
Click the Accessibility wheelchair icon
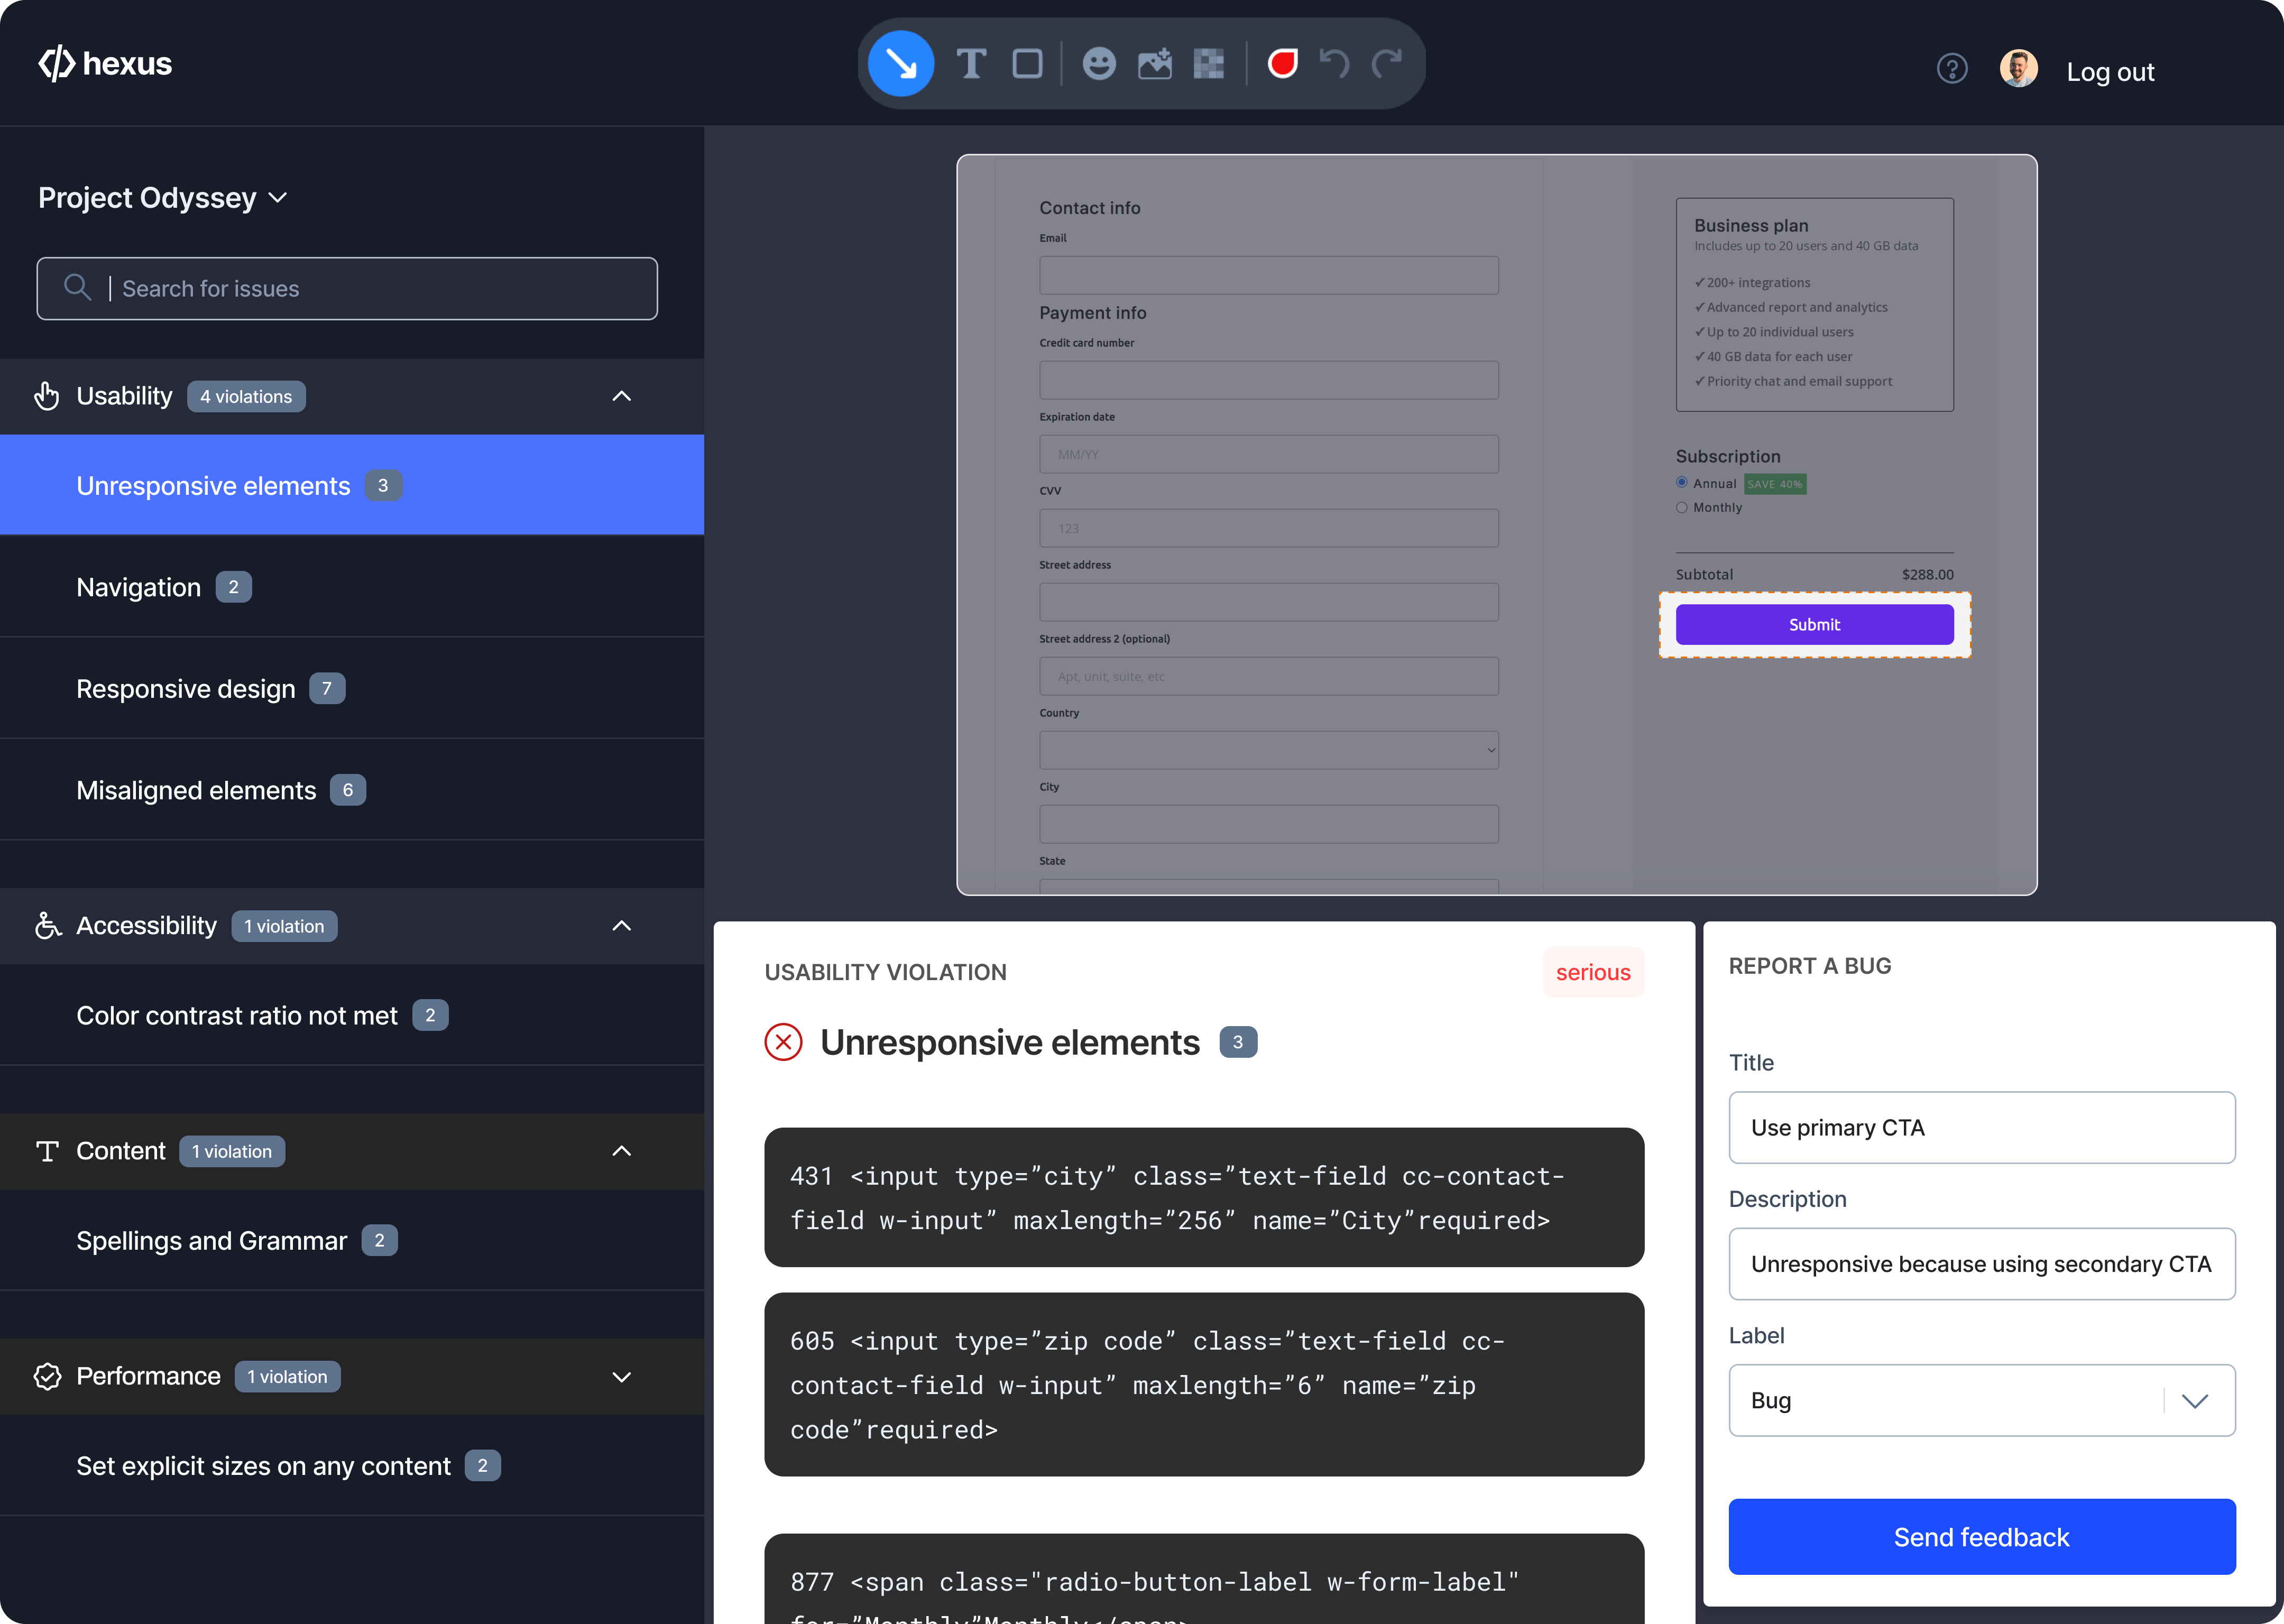click(48, 925)
